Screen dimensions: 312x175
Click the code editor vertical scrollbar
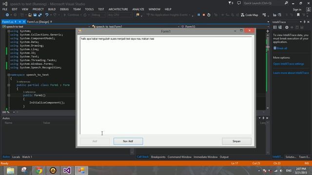click(268, 71)
